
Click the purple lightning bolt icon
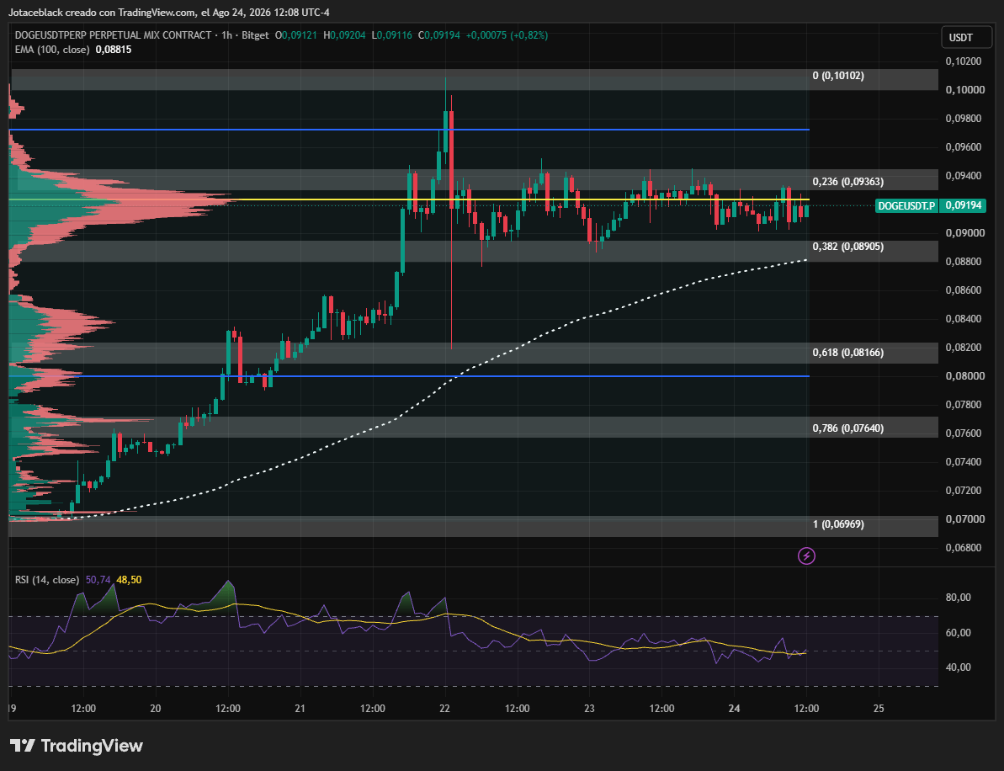coord(807,556)
